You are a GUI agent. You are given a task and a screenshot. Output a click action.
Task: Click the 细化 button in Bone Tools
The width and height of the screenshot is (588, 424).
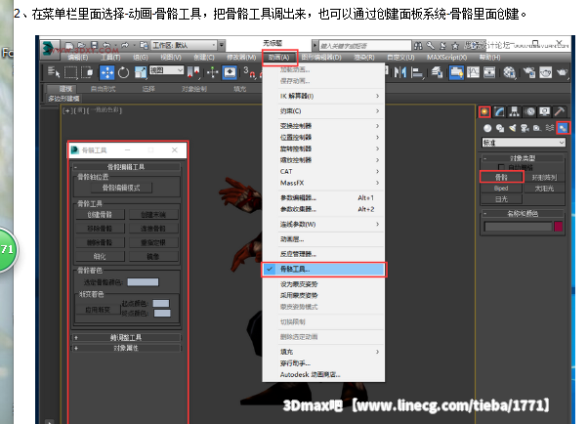[100, 257]
